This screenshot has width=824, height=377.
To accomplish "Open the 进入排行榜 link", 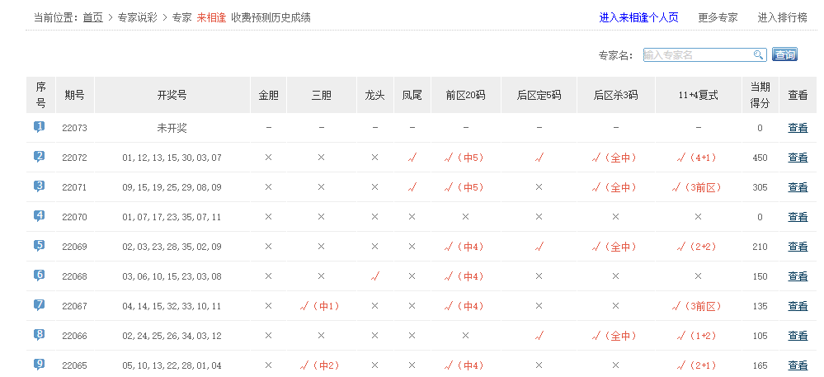I will [782, 17].
